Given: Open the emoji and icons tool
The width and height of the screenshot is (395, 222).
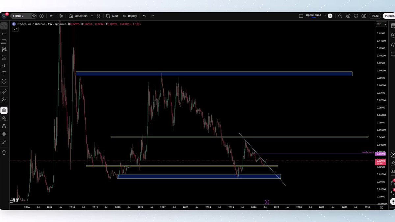Looking at the screenshot, I should pyautogui.click(x=4, y=81).
